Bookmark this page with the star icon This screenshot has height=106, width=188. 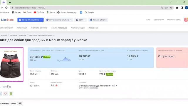pyautogui.click(x=171, y=8)
